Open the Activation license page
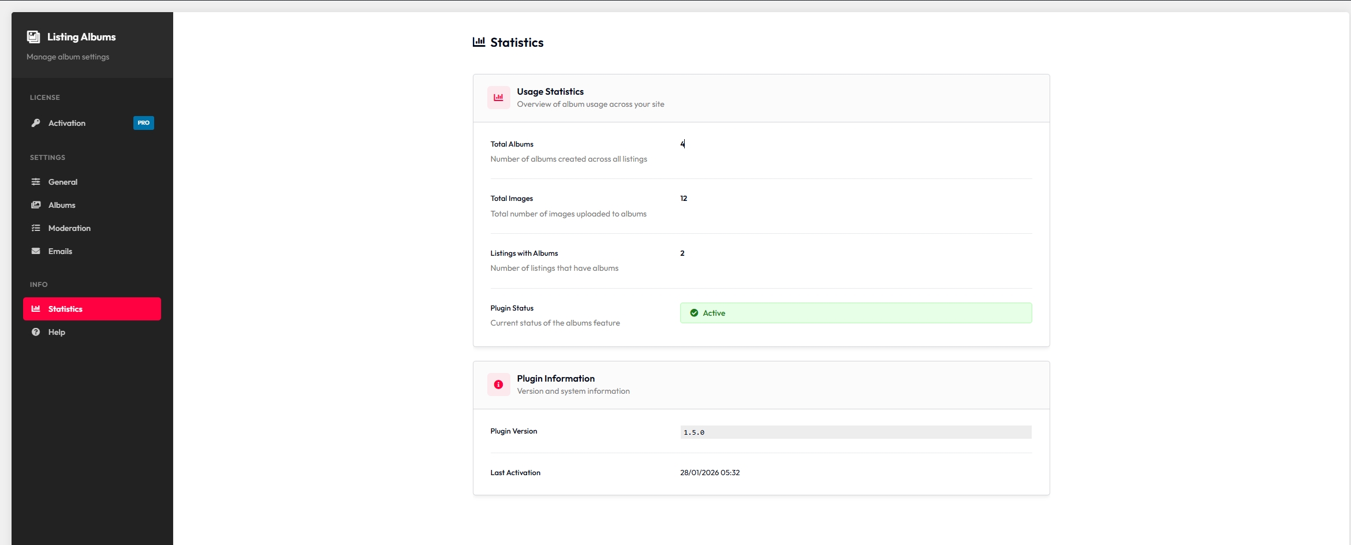Screen dimensions: 1351x545 tap(66, 122)
